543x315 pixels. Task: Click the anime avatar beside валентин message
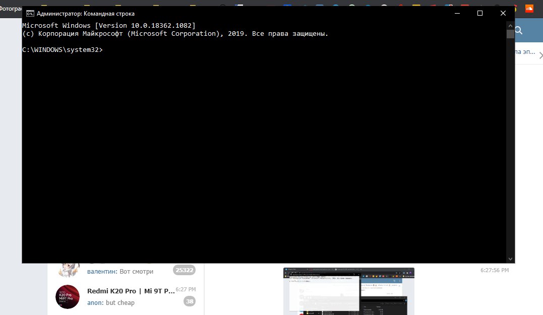(x=68, y=270)
